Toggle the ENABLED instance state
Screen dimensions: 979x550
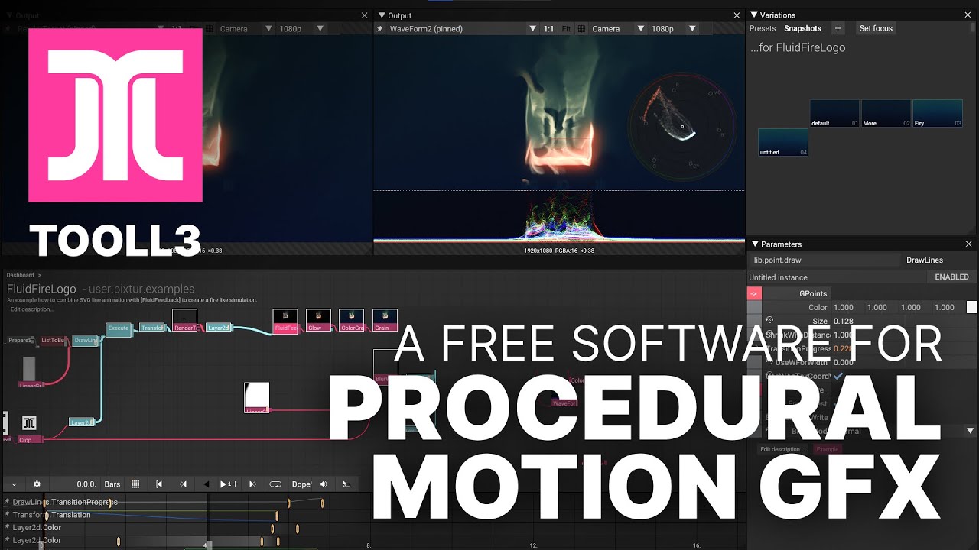[x=951, y=277]
